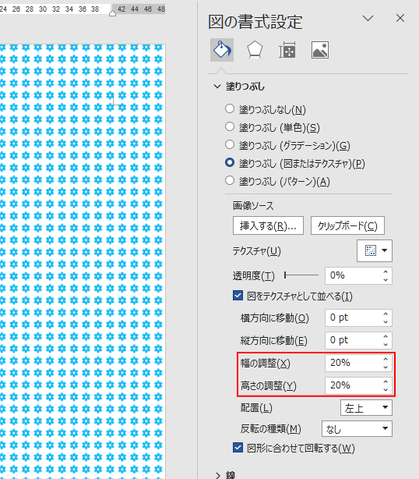The width and height of the screenshot is (419, 479).
Task: Decrease 幅の調整 with down arrow
Action: pos(386,367)
